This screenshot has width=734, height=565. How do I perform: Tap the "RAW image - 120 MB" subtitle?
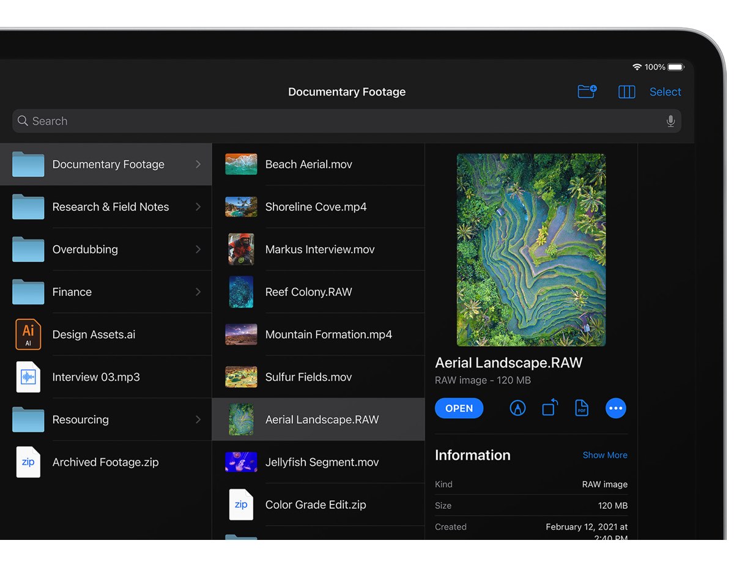click(483, 380)
